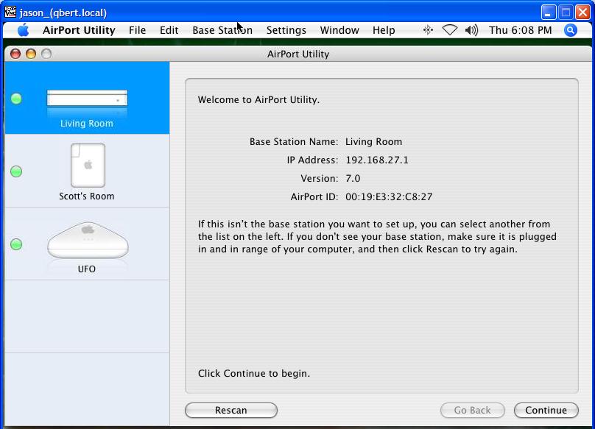Viewport: 595px width, 429px height.
Task: Select Scott's Room AirPort Express icon
Action: click(x=88, y=166)
